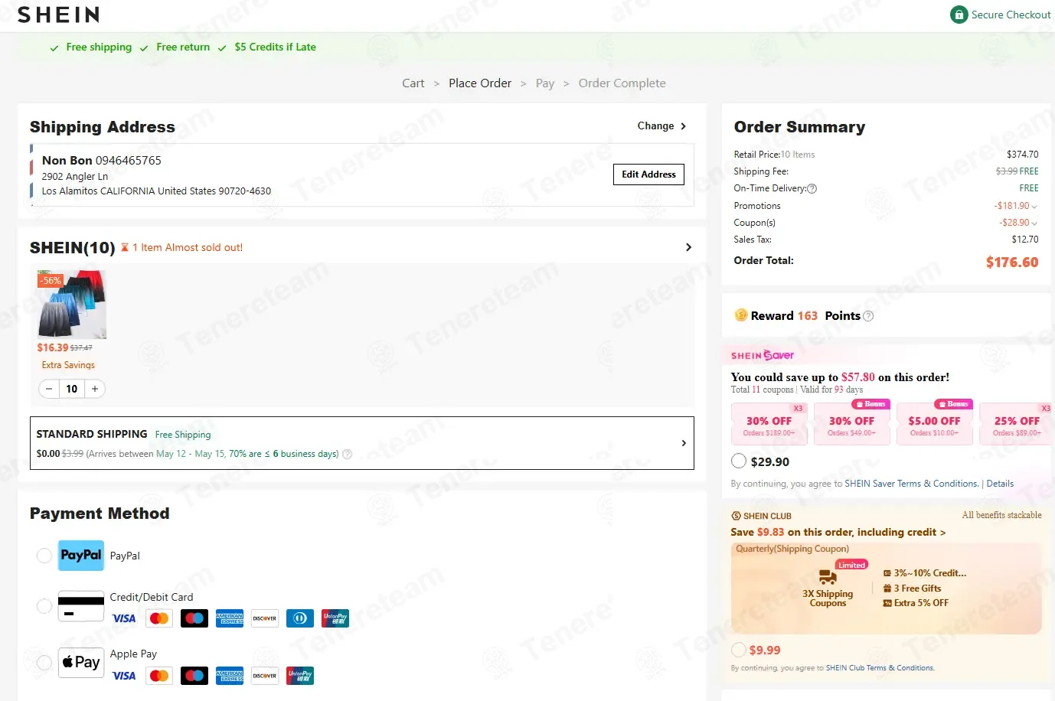Click the Discover logo under Credit/Debit Card

265,618
